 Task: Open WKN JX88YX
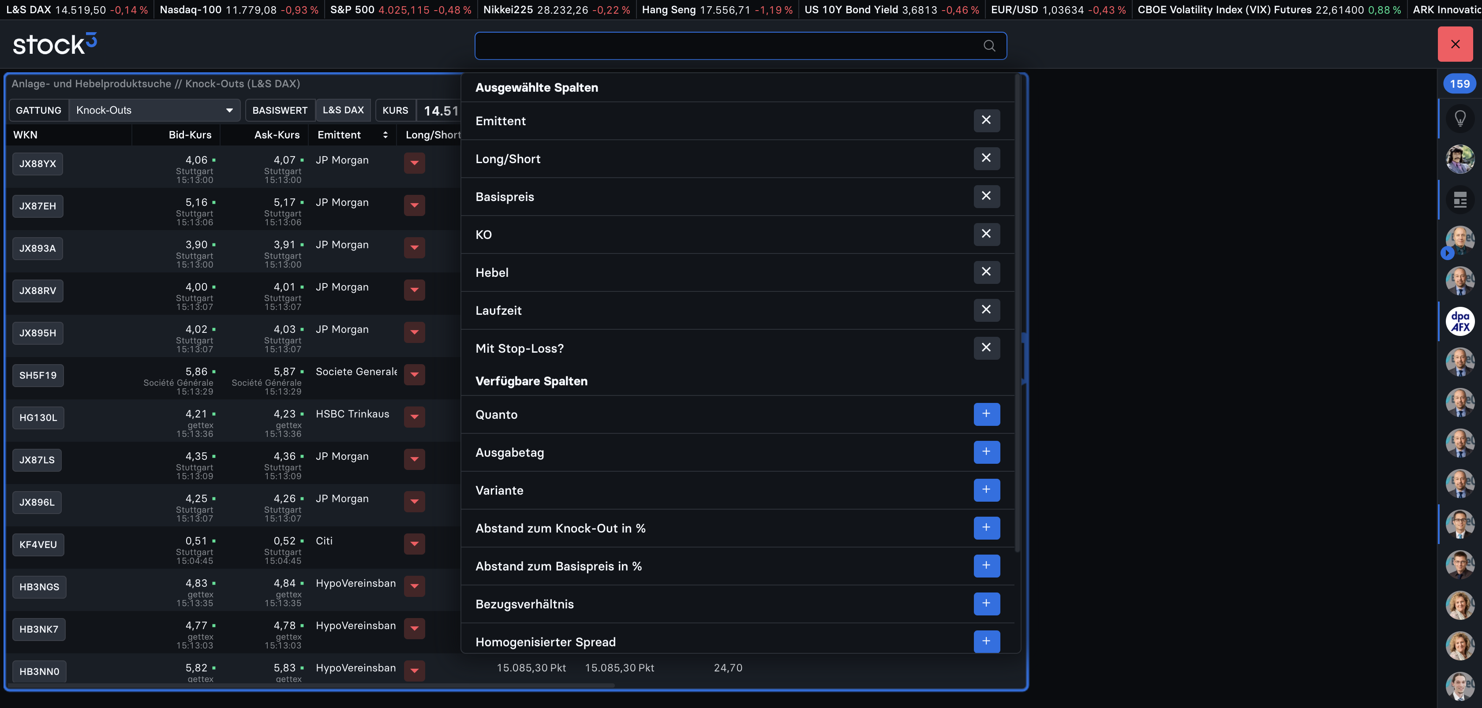click(38, 164)
